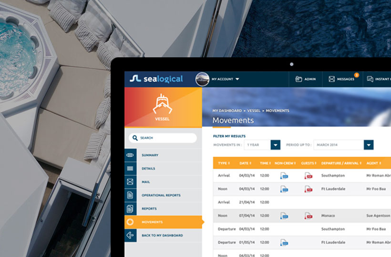
Task: Click the Operational Reports document icon
Action: [x=130, y=195]
